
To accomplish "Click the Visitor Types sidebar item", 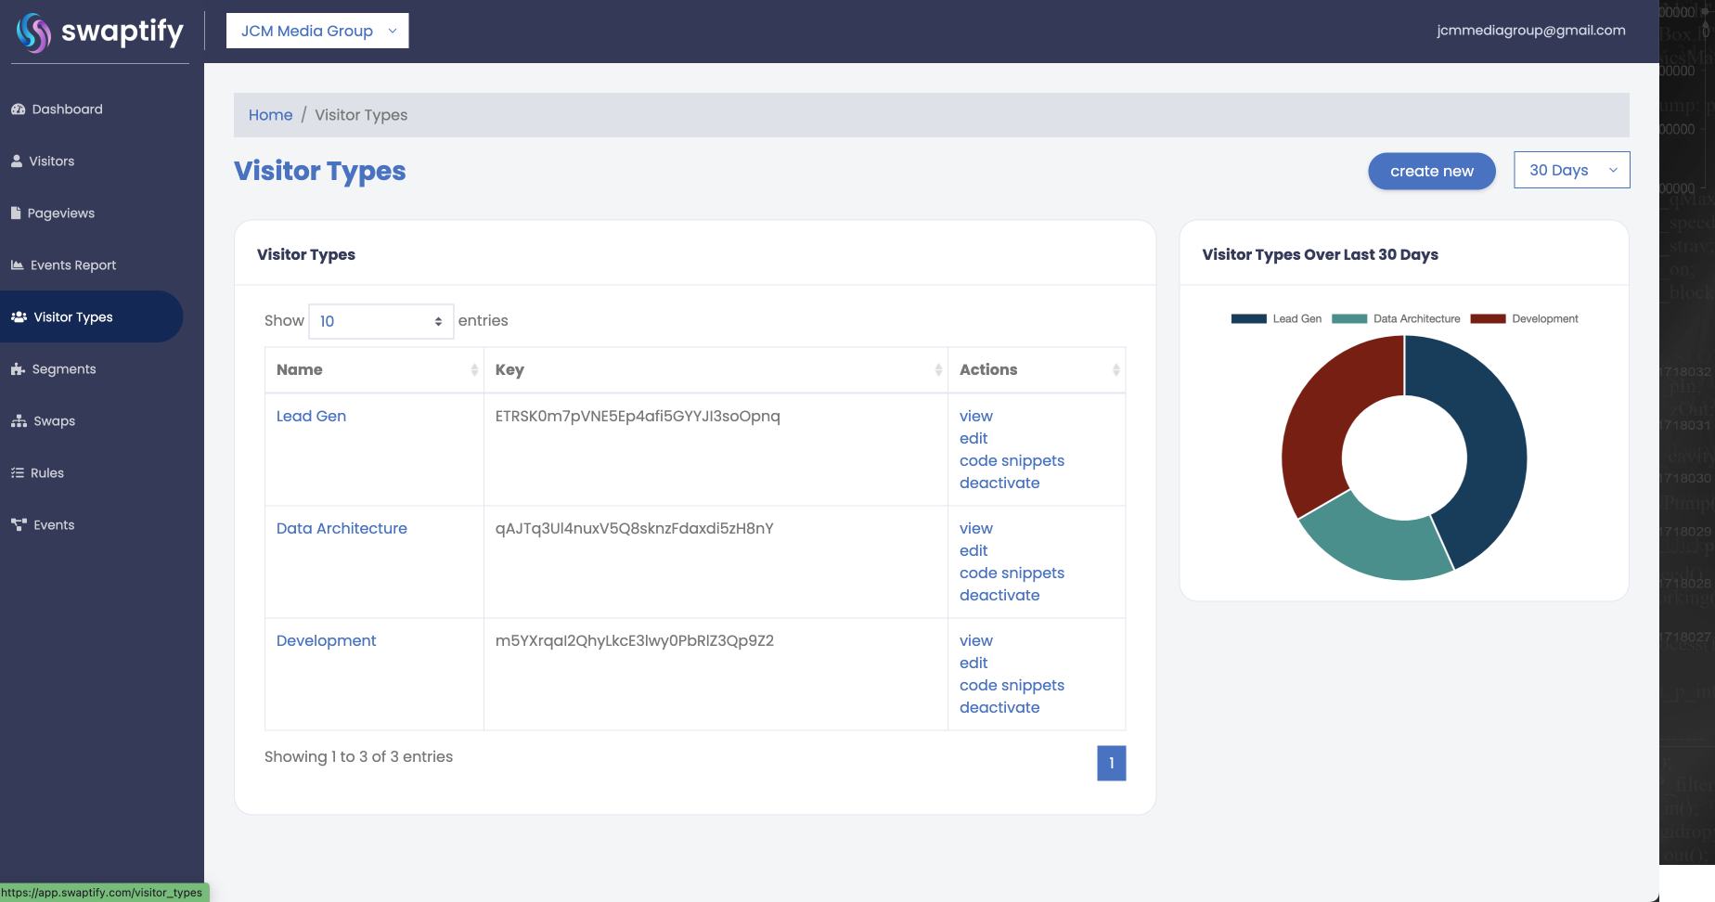I will click(91, 317).
